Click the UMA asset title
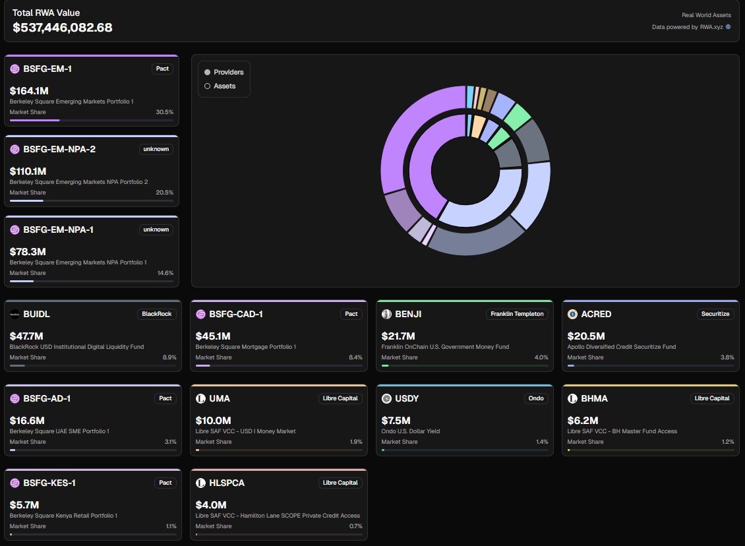Image resolution: width=745 pixels, height=546 pixels. tap(220, 399)
